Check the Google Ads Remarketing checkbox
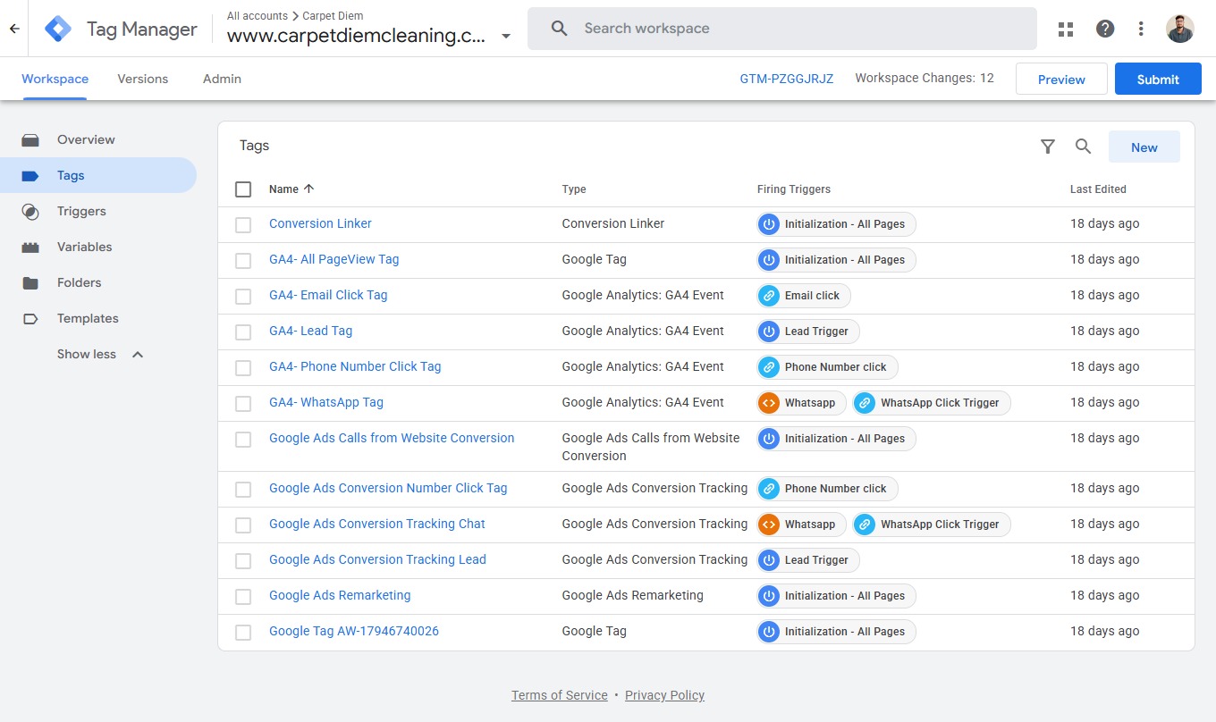 click(x=243, y=597)
